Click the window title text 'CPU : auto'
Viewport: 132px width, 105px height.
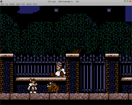click(52, 2)
